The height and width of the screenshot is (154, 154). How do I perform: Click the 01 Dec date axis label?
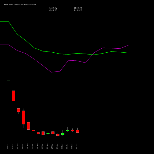pyautogui.click(x=62, y=147)
